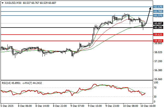Viewport: 164px width, 109px height.
Task: Click the 57.200 price axis label
Action: (x=157, y=61)
